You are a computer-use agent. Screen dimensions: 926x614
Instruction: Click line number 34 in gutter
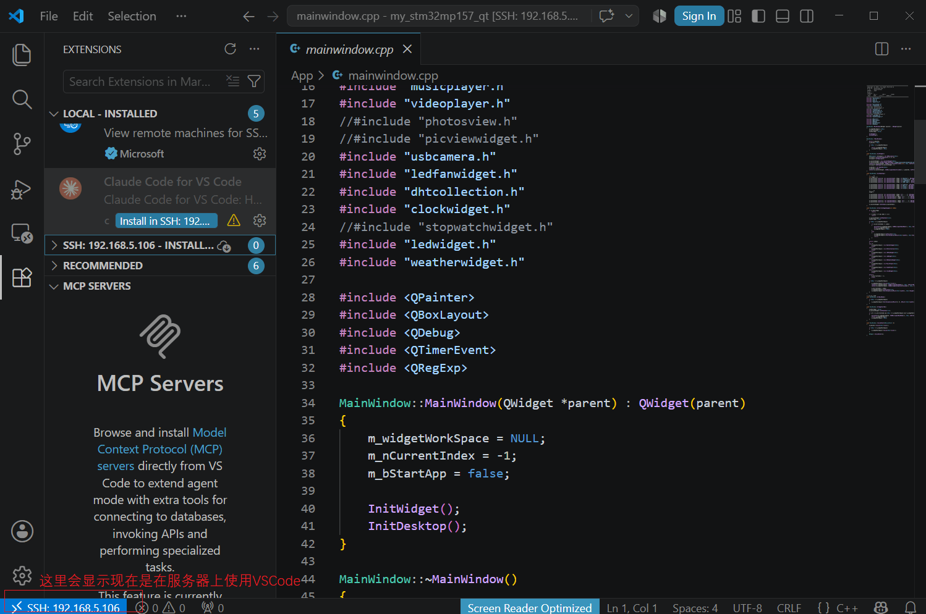(x=308, y=403)
